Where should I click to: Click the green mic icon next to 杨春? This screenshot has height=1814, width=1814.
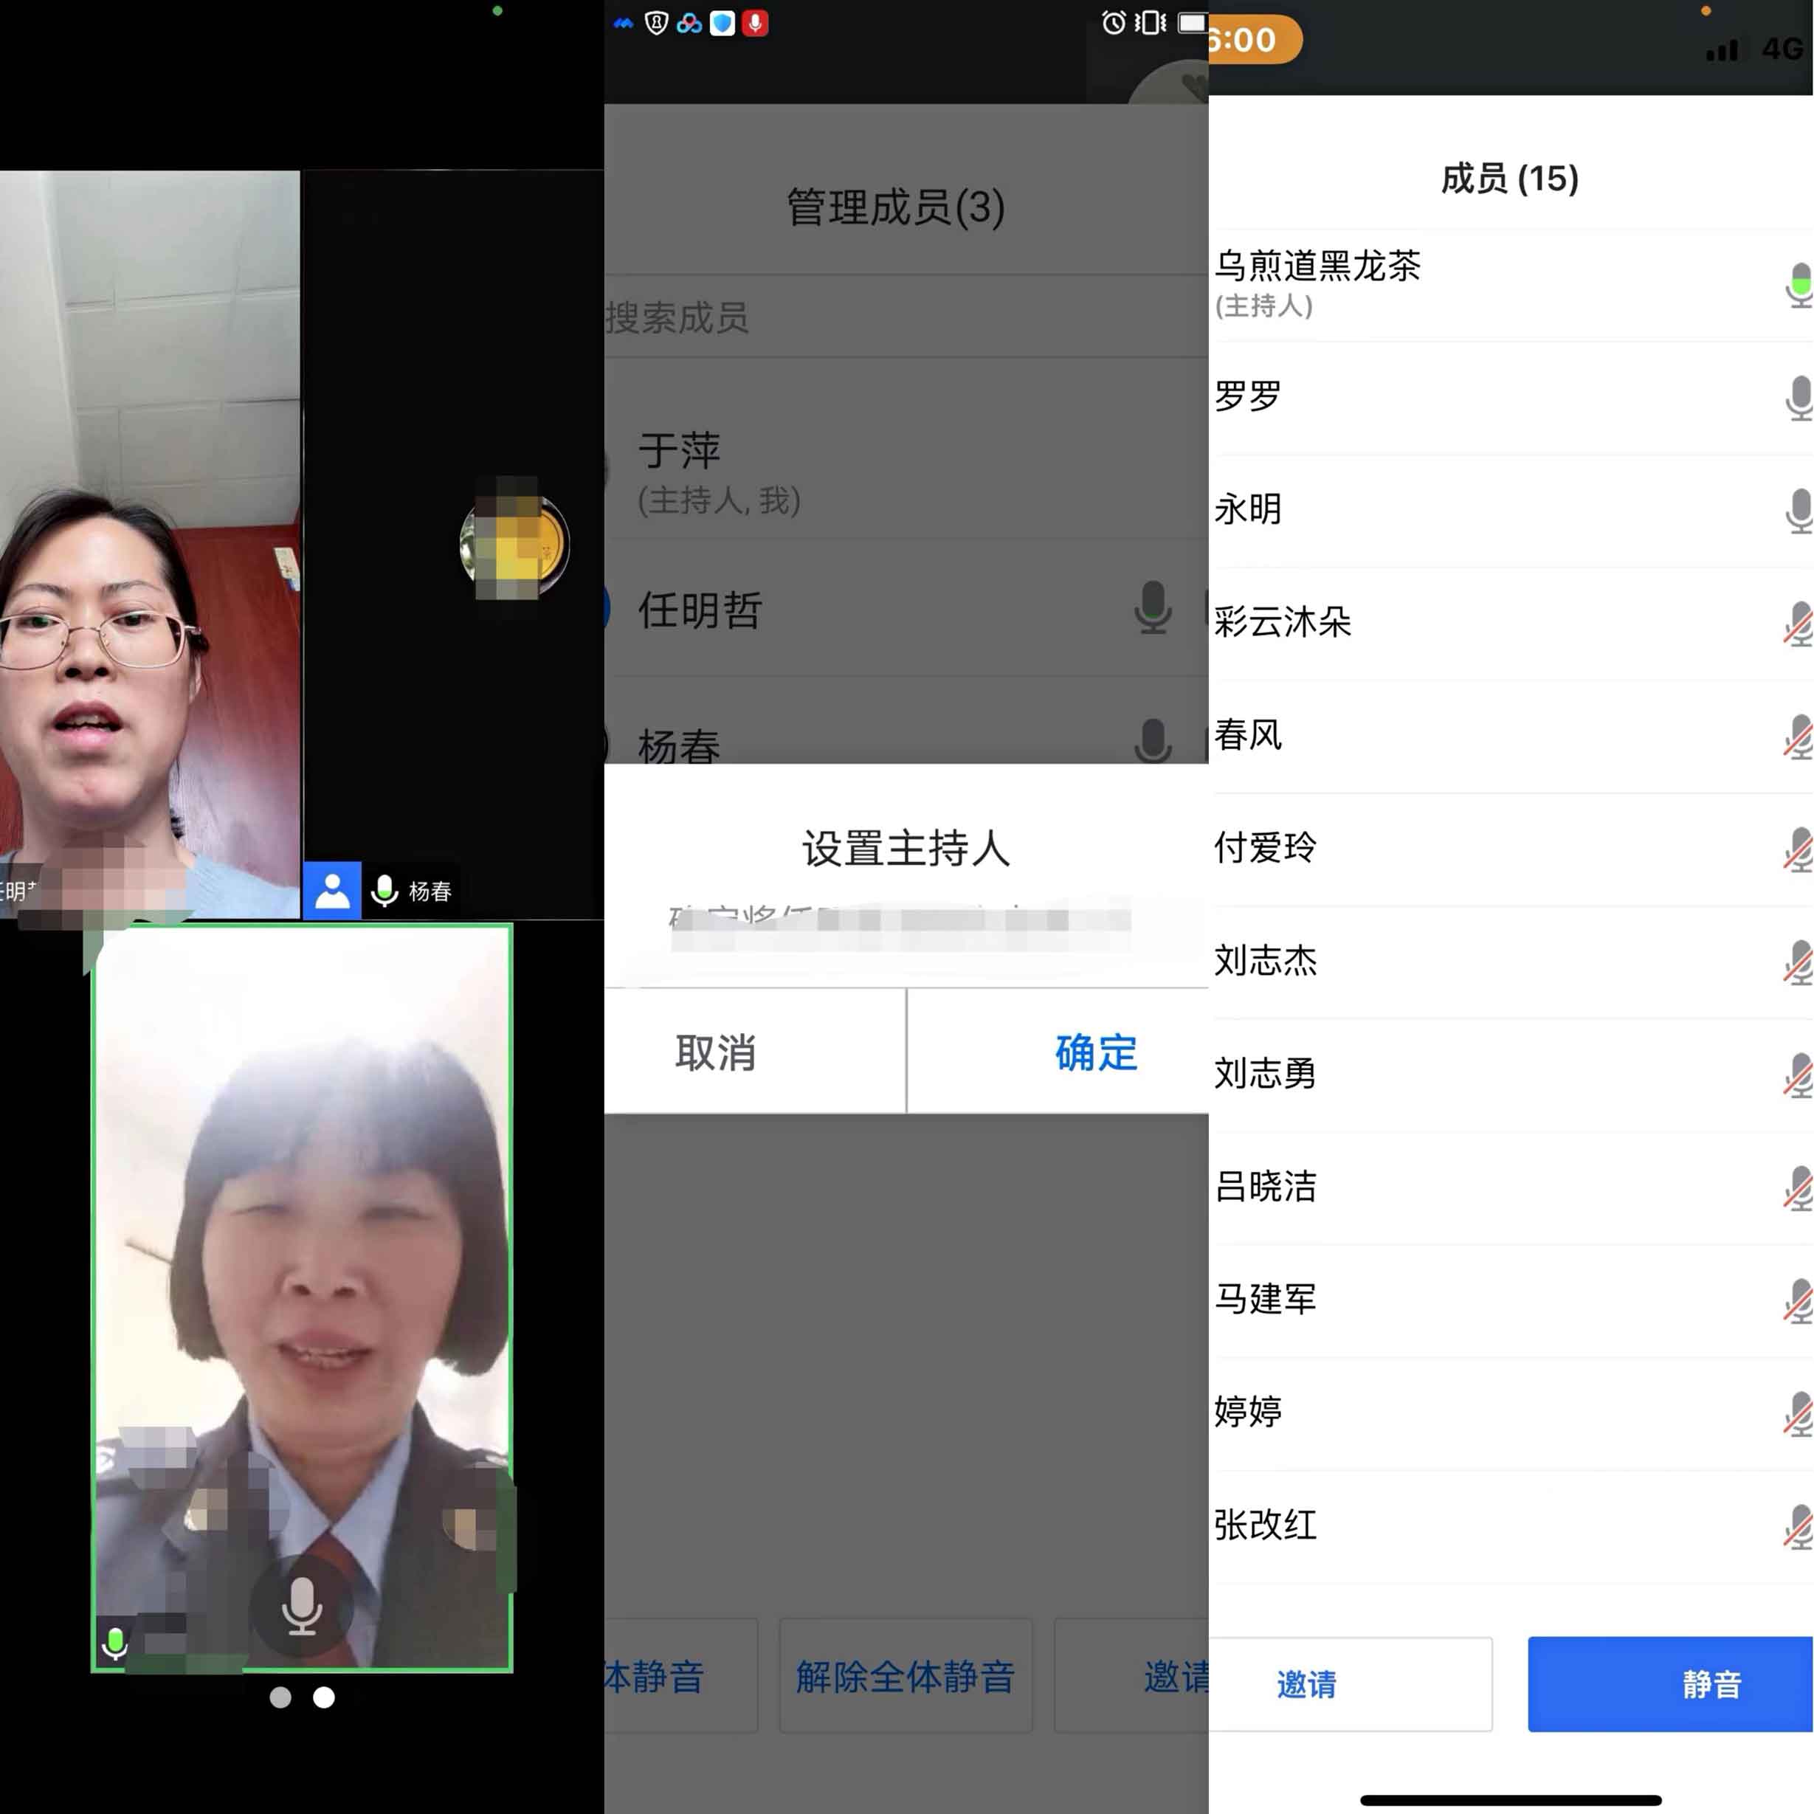click(x=384, y=890)
